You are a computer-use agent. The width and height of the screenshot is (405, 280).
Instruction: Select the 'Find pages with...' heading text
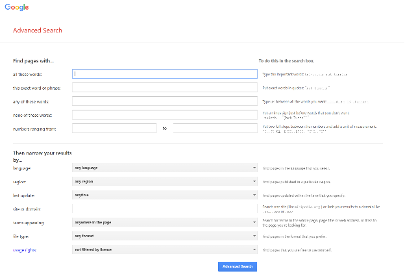click(33, 61)
